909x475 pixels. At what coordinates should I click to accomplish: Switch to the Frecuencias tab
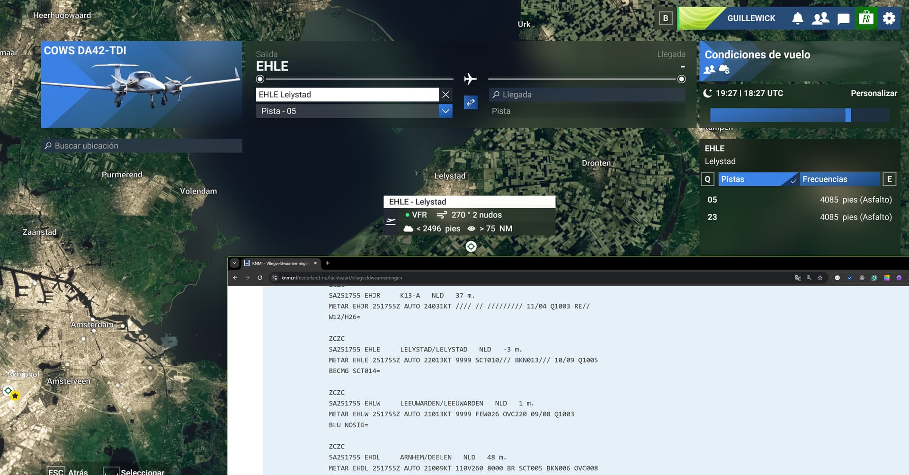coord(839,179)
